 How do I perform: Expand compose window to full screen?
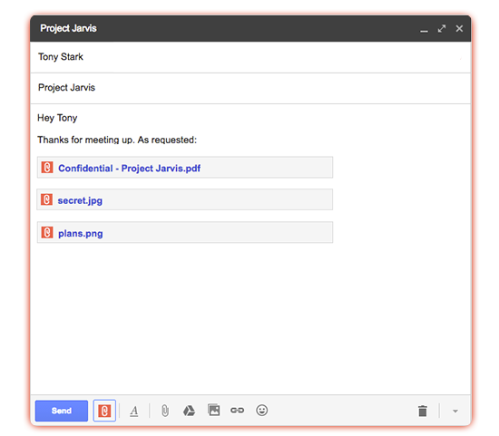(x=442, y=29)
